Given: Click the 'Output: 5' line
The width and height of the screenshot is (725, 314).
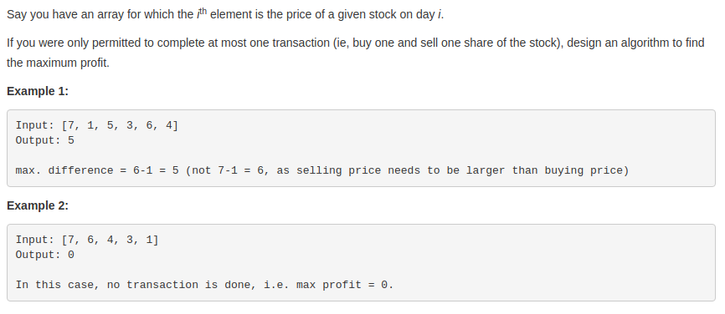Looking at the screenshot, I should (45, 140).
